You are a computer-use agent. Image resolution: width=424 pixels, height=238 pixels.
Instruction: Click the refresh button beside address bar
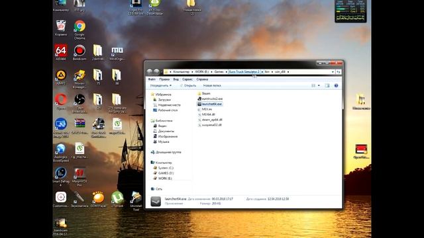point(339,72)
